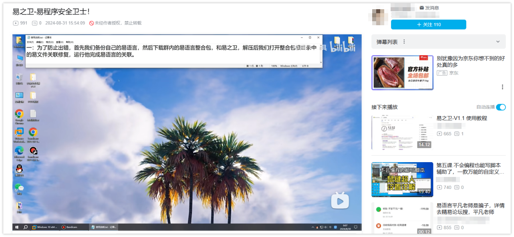The width and height of the screenshot is (514, 237).
Task: Click the JD 官方补贴 ad thumbnail
Action: (x=402, y=72)
